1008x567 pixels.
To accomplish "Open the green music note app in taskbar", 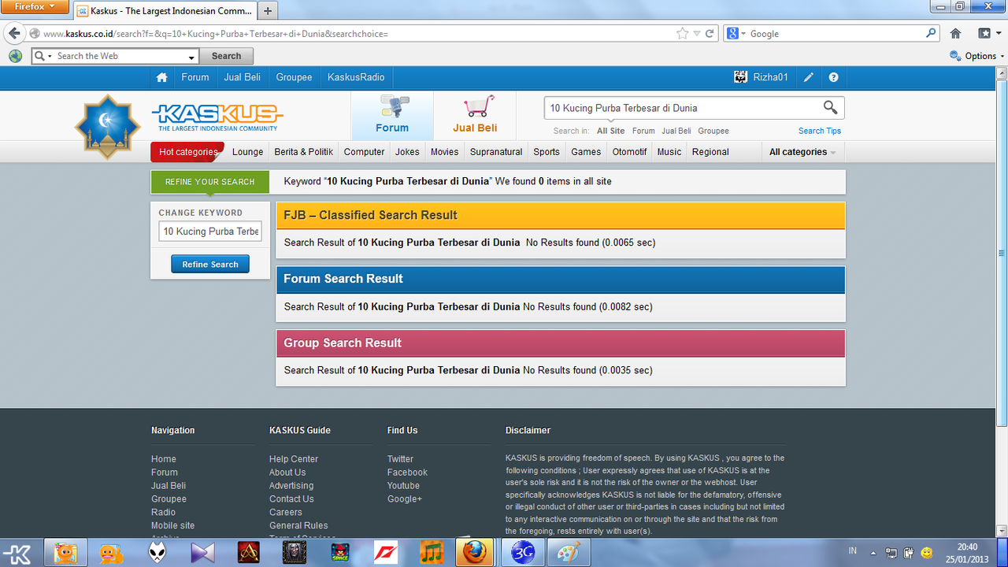I will 431,553.
